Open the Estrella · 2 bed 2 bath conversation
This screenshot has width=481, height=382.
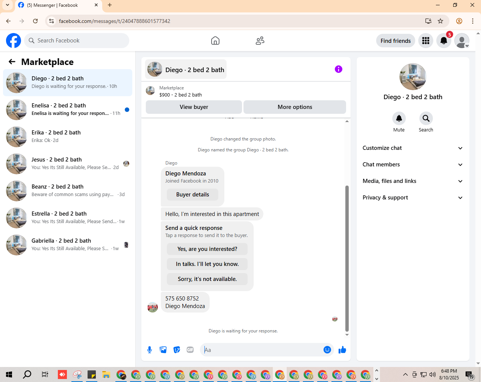(68, 218)
